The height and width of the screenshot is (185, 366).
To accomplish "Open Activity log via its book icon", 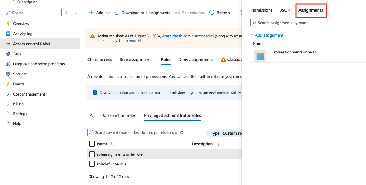I will pyautogui.click(x=8, y=34).
